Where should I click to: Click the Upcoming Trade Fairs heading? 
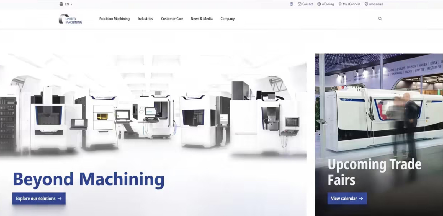pyautogui.click(x=375, y=172)
